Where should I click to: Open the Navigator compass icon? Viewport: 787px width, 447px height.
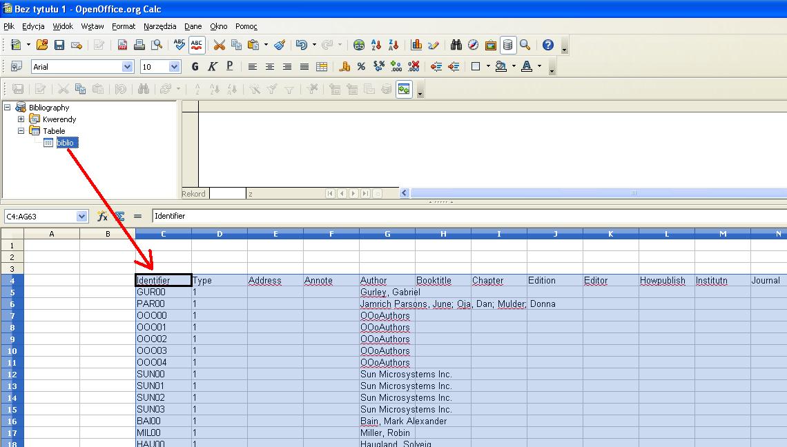[x=474, y=45]
